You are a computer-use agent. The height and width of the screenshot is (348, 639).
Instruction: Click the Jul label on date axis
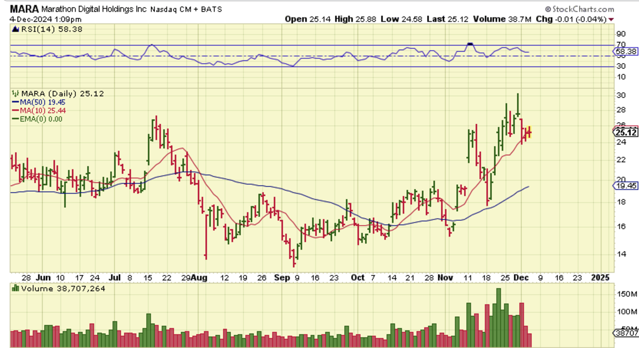tap(114, 277)
